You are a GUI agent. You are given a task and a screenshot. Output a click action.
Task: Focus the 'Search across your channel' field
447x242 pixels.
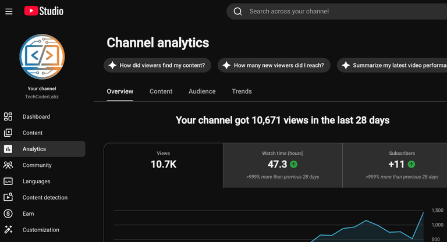point(336,12)
